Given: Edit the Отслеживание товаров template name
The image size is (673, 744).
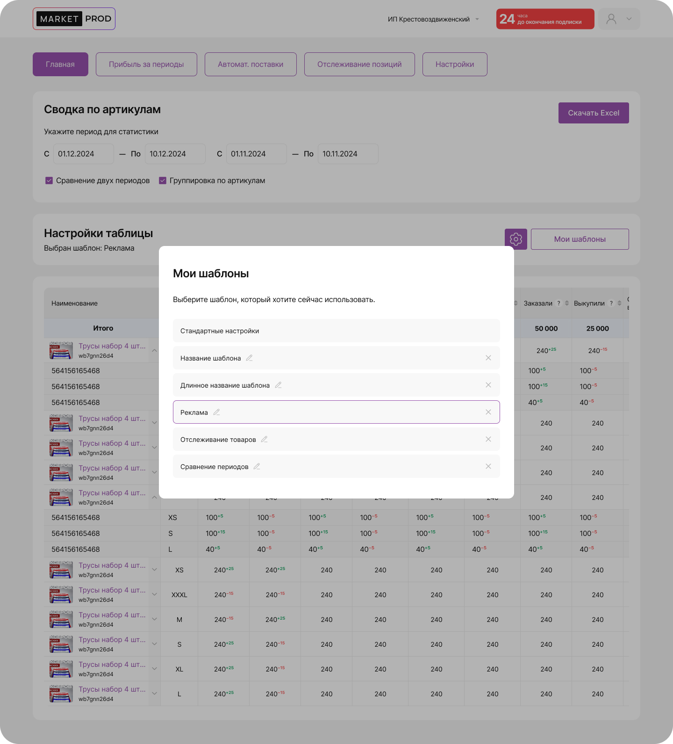Looking at the screenshot, I should (264, 439).
